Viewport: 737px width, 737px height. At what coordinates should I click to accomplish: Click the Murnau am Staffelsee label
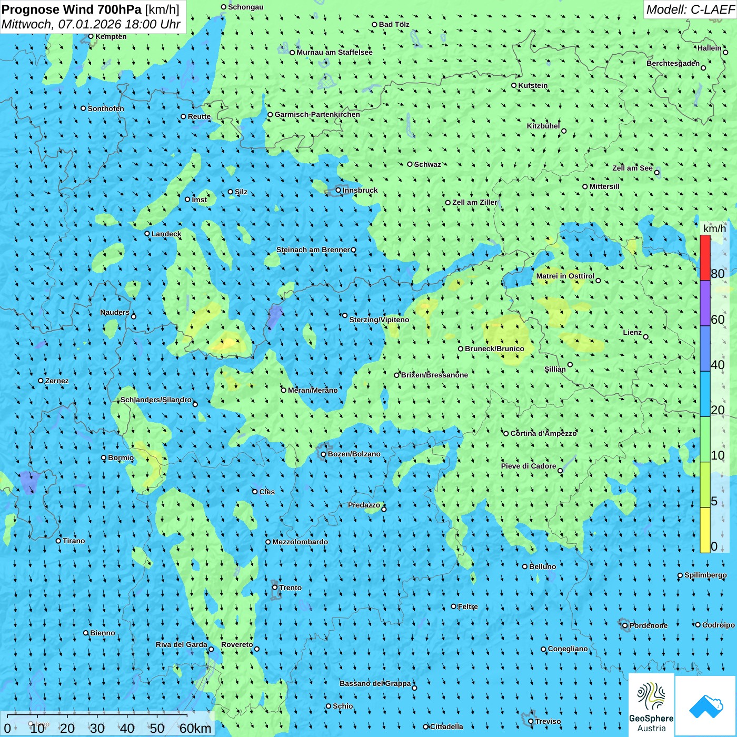[x=335, y=52]
